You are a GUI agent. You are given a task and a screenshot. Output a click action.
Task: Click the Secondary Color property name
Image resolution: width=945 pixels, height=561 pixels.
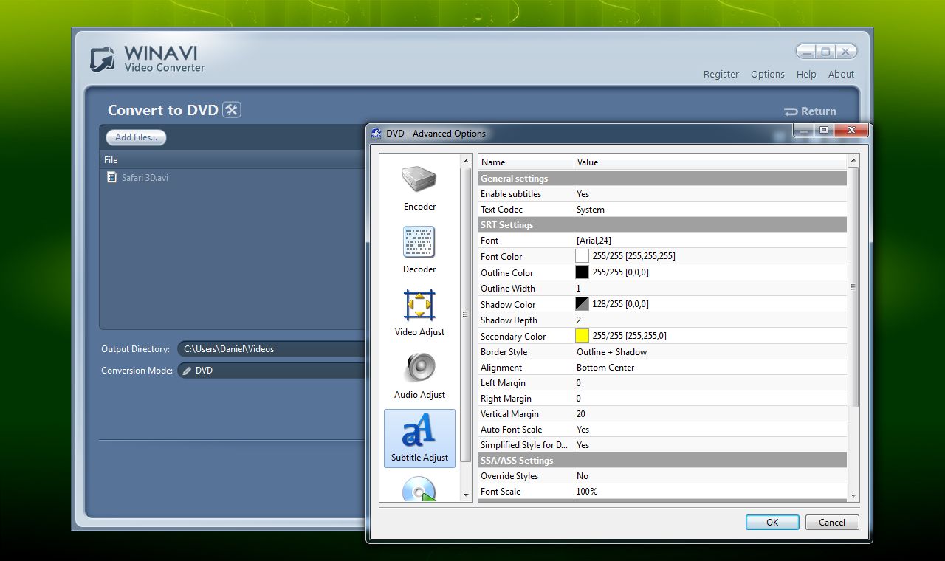513,336
